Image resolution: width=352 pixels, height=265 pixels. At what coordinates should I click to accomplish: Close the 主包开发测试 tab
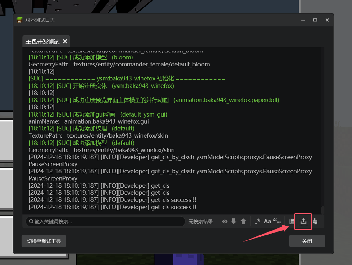pyautogui.click(x=65, y=41)
